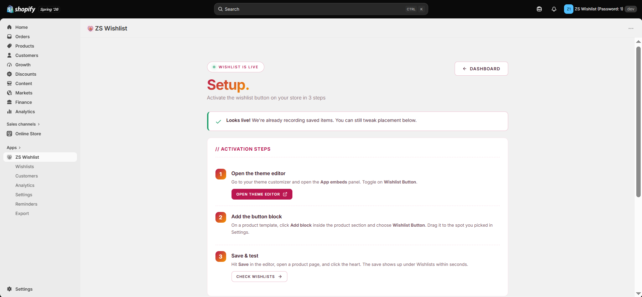
Task: Open Online Store sales channel
Action: [40, 134]
